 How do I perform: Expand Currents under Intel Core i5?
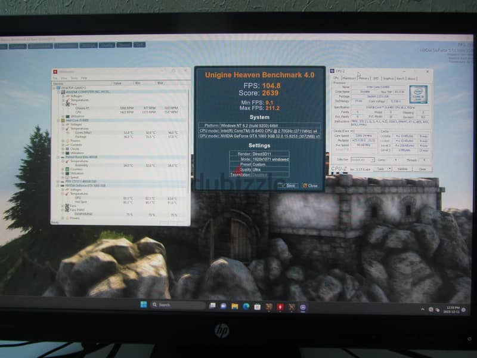63,144
